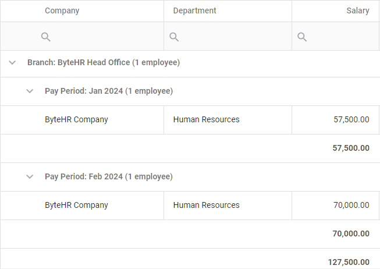Select ByteHR Company cell in Jan 2024 row
The width and height of the screenshot is (380, 269).
82,120
